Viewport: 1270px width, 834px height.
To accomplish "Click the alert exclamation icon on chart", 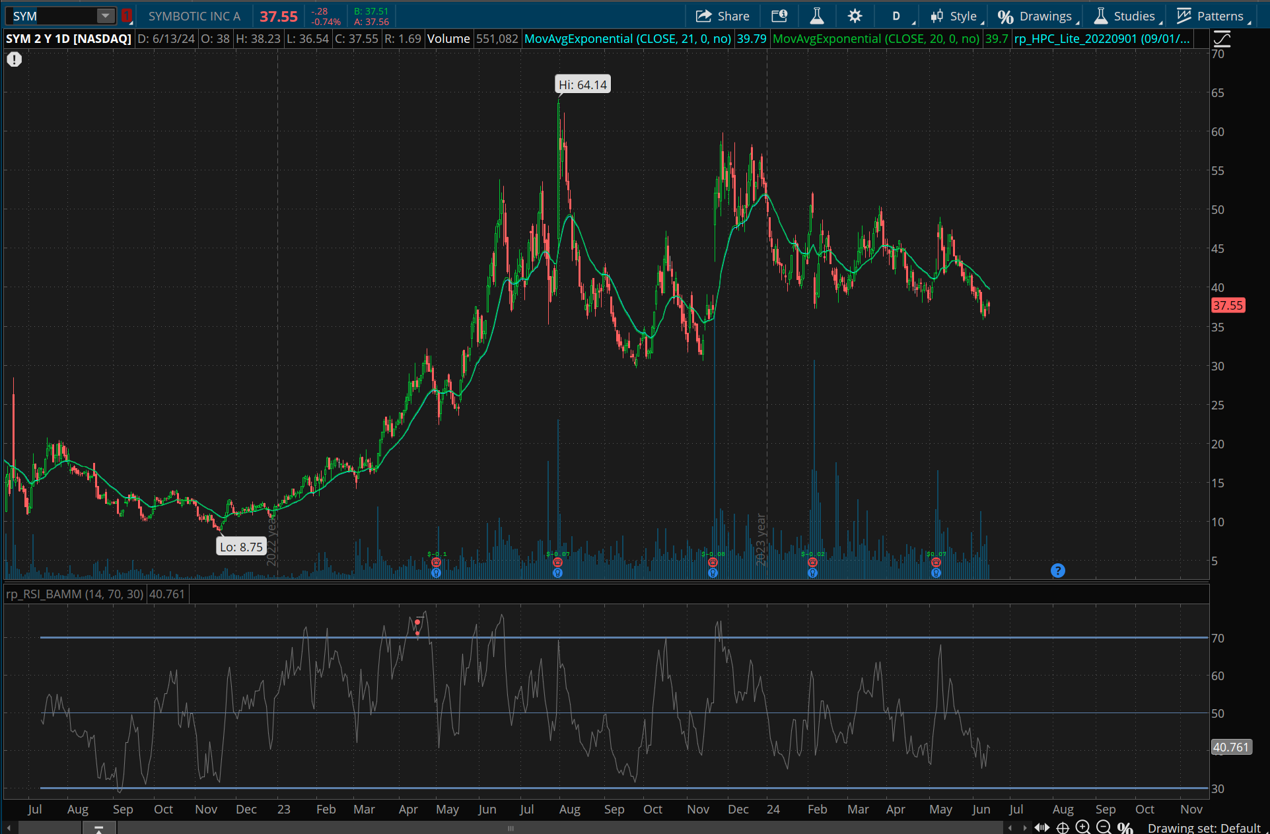I will tap(15, 59).
